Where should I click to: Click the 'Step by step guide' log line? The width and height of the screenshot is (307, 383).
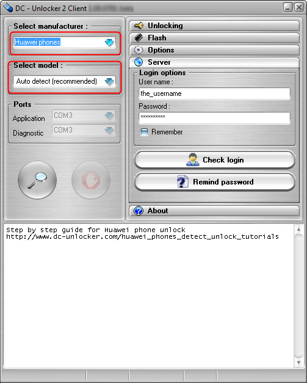(96, 230)
